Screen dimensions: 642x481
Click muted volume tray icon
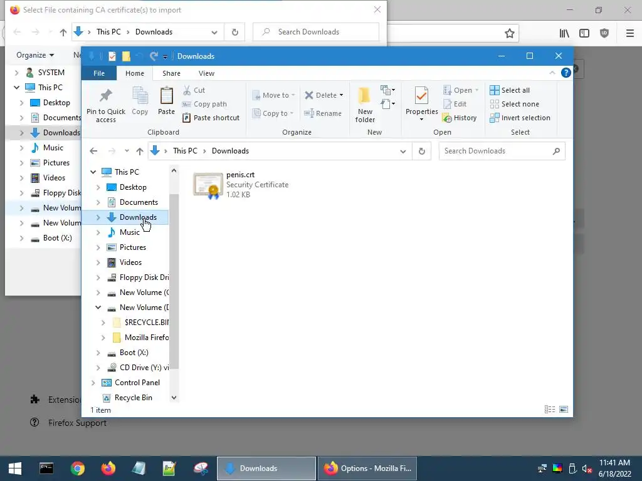587,468
